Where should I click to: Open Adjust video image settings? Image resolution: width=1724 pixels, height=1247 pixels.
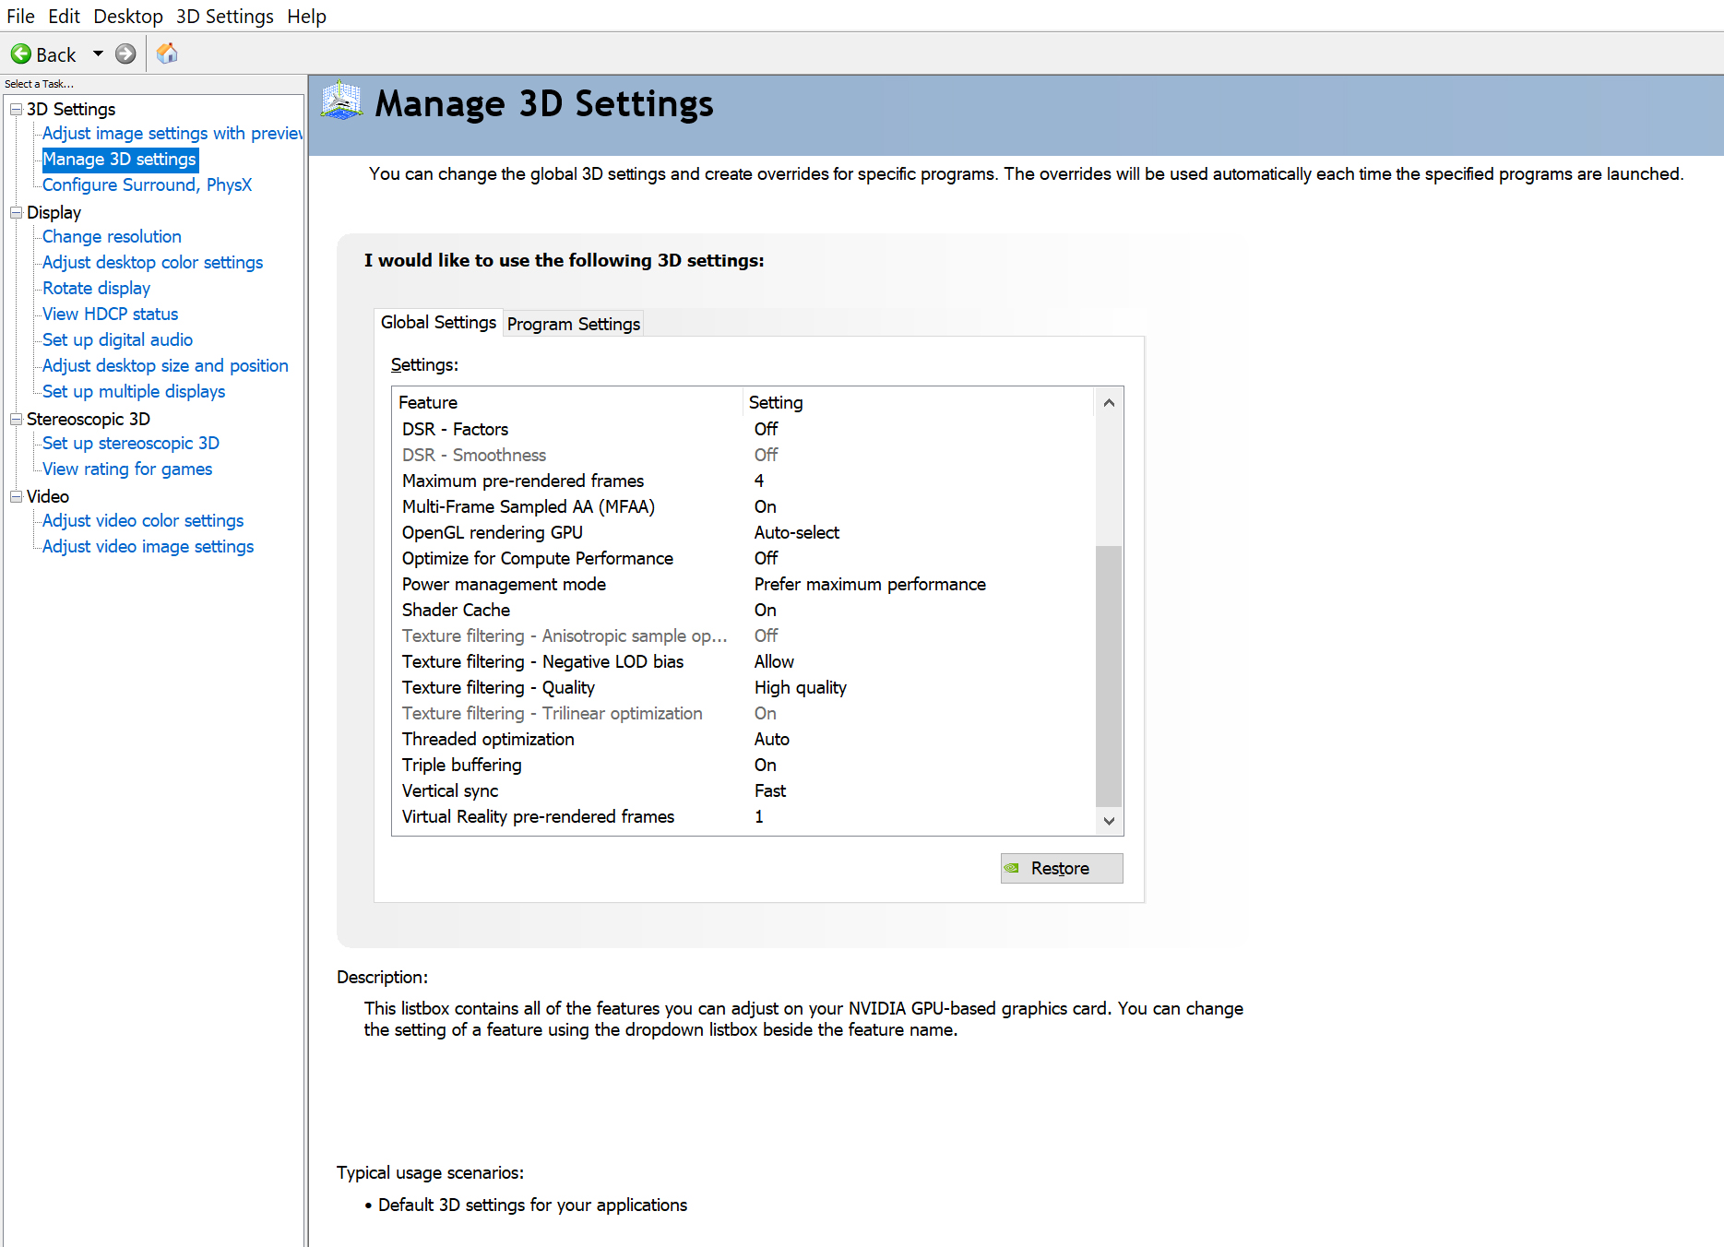click(x=148, y=546)
